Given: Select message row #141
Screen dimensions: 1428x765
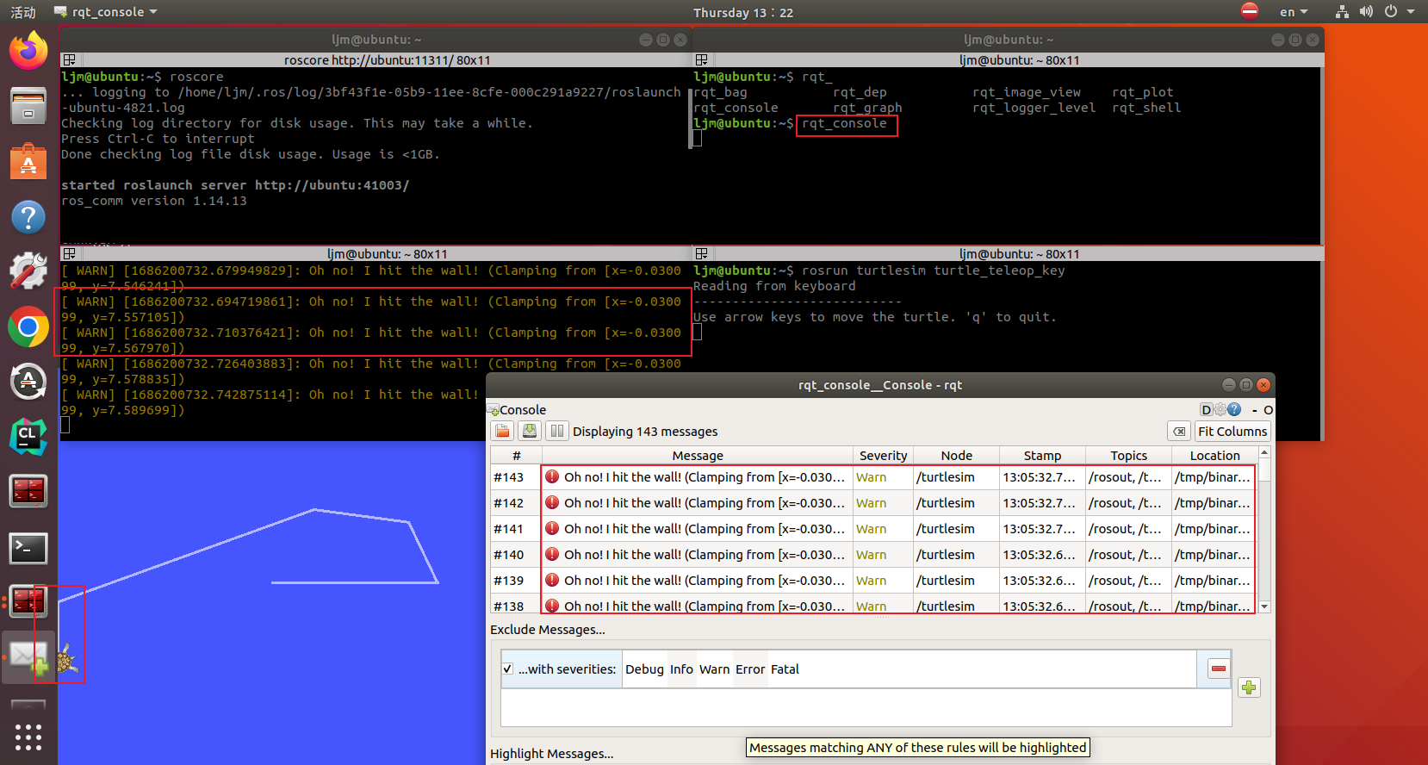Looking at the screenshot, I should point(873,528).
